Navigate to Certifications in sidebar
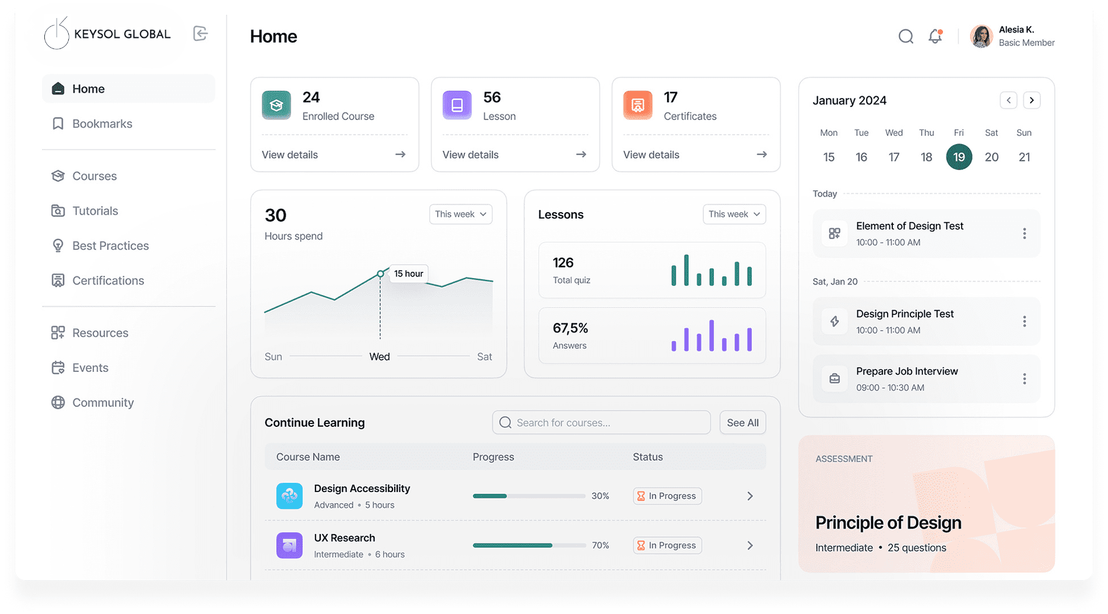 coord(108,280)
